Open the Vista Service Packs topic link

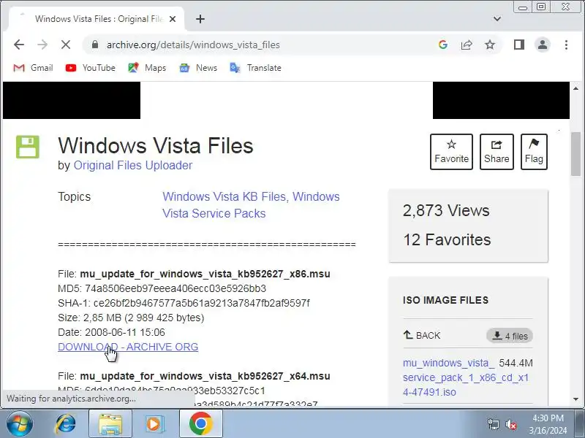tap(214, 213)
